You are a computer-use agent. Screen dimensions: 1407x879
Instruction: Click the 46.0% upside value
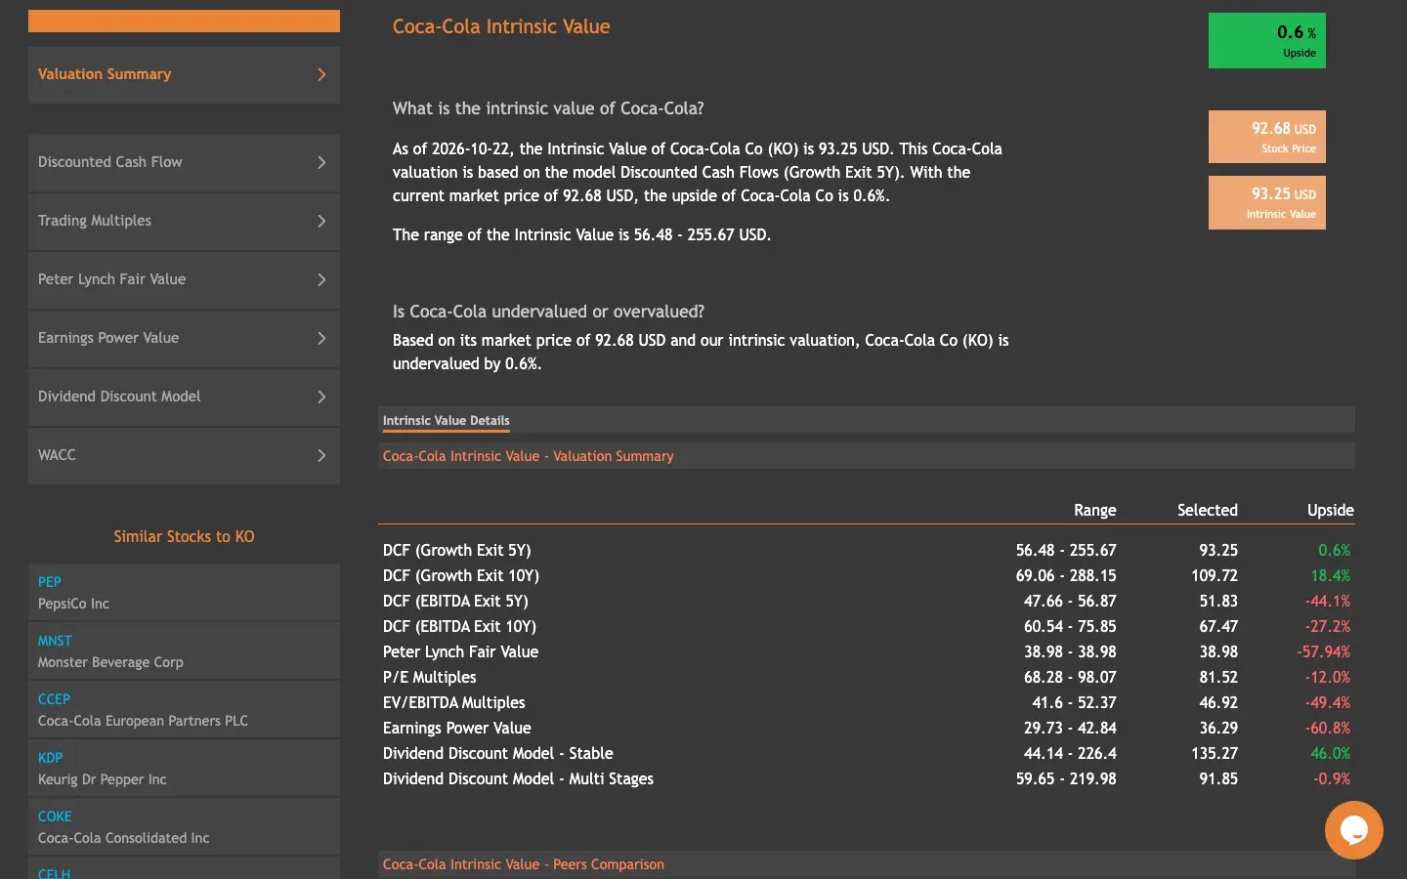point(1330,753)
